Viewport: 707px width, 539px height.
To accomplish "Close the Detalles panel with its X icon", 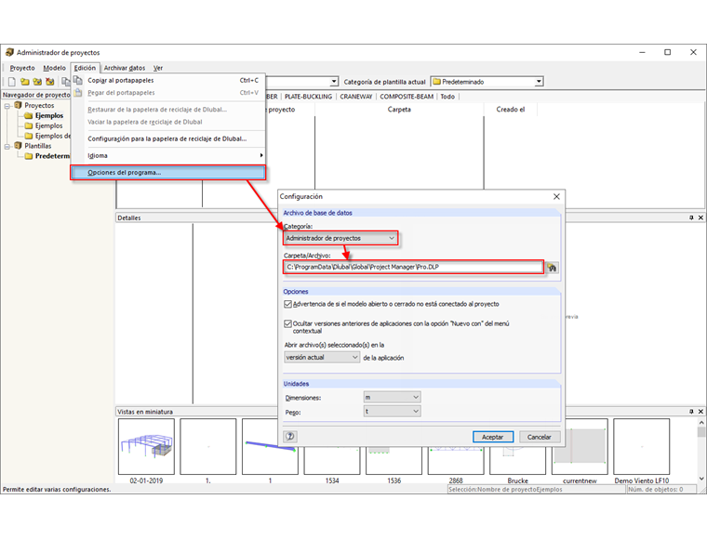I will point(700,217).
